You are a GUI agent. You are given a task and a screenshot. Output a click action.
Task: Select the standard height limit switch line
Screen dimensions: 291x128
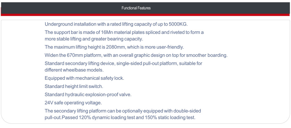pos(74,86)
